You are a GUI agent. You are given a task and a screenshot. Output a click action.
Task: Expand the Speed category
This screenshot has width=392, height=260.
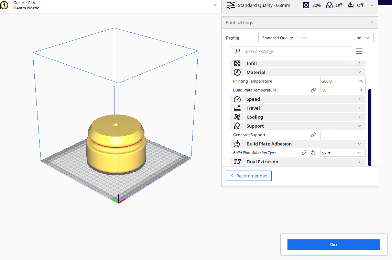click(297, 99)
